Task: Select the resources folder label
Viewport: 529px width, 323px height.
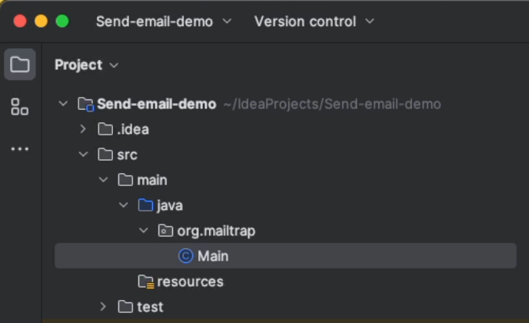Action: click(190, 281)
